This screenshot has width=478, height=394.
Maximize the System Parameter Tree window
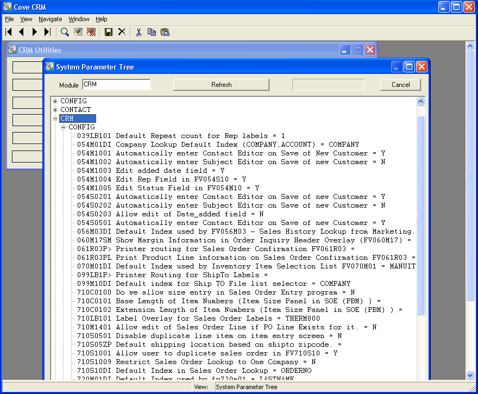click(409, 66)
